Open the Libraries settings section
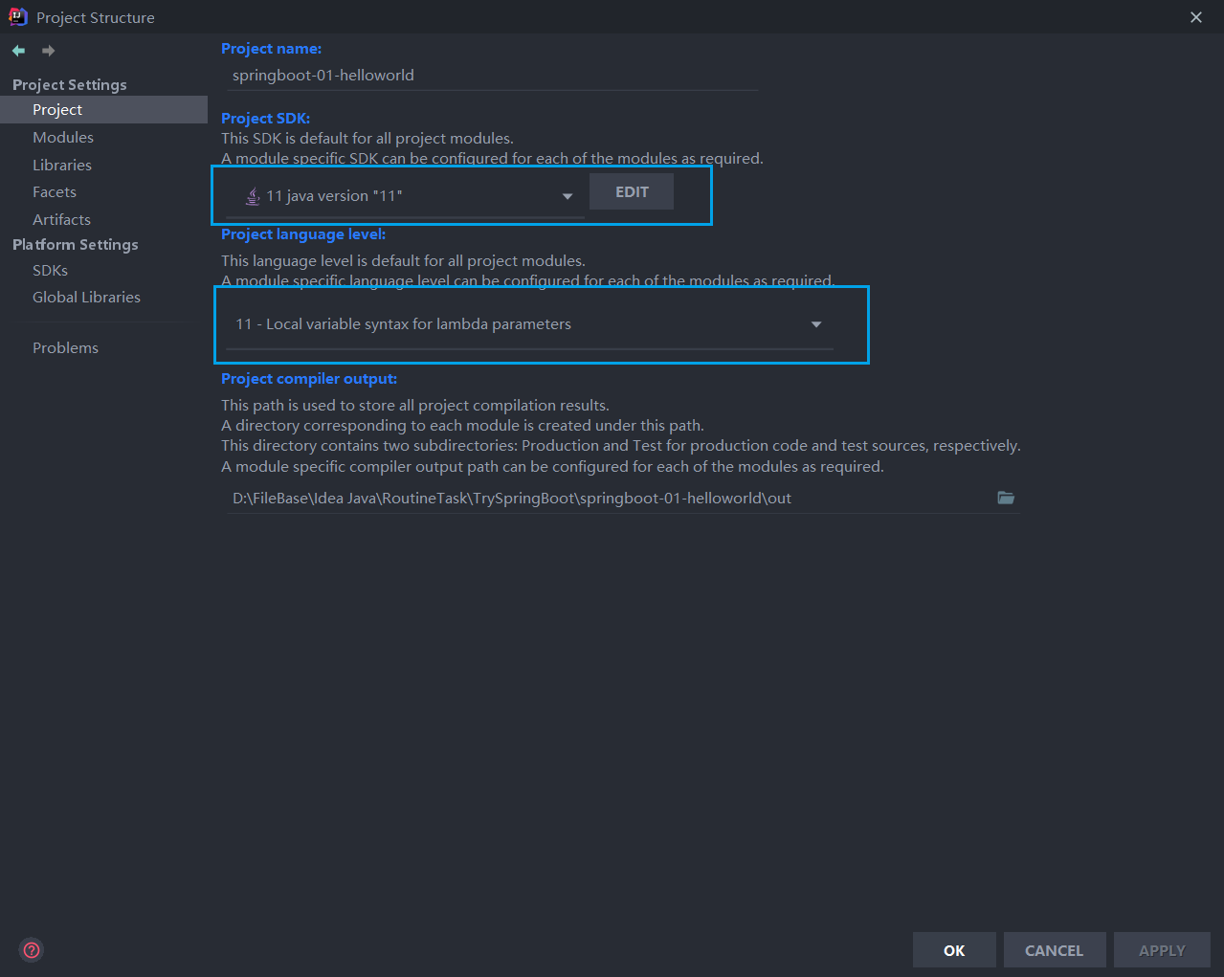Screen dimensions: 1224x977 click(62, 166)
